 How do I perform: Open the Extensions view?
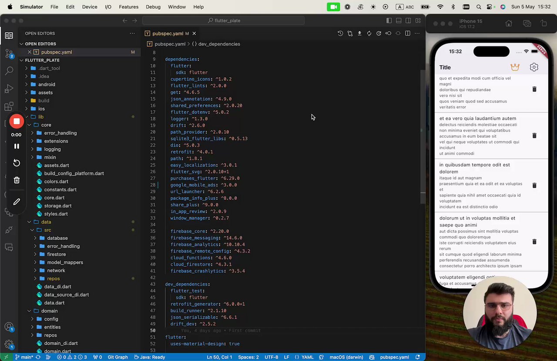pos(9,107)
